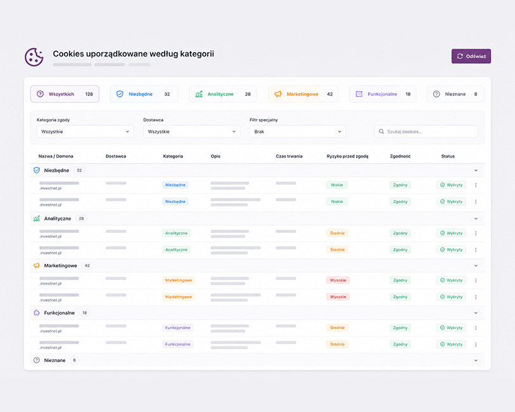Click the question mark icon on the Nieznane group header
Viewport: 515px width, 412px height.
click(x=37, y=360)
